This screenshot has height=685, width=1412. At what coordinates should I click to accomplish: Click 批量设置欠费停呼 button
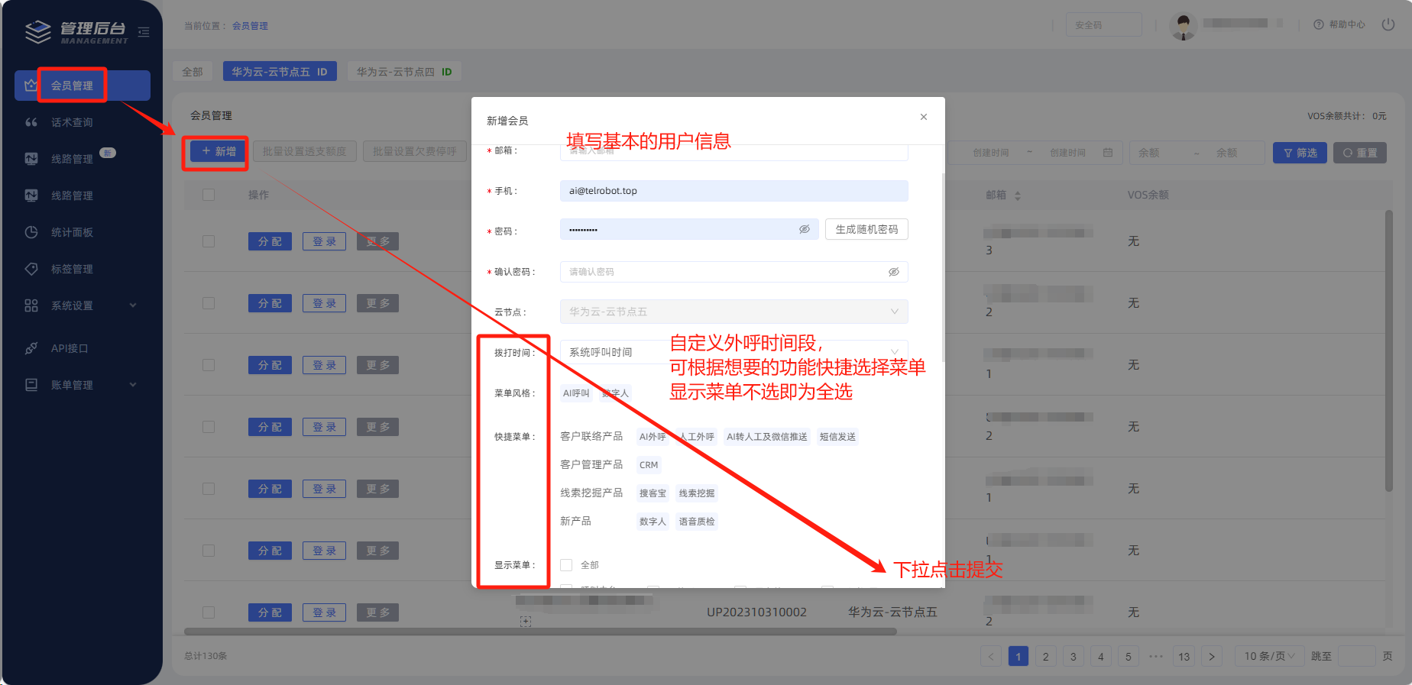click(415, 152)
